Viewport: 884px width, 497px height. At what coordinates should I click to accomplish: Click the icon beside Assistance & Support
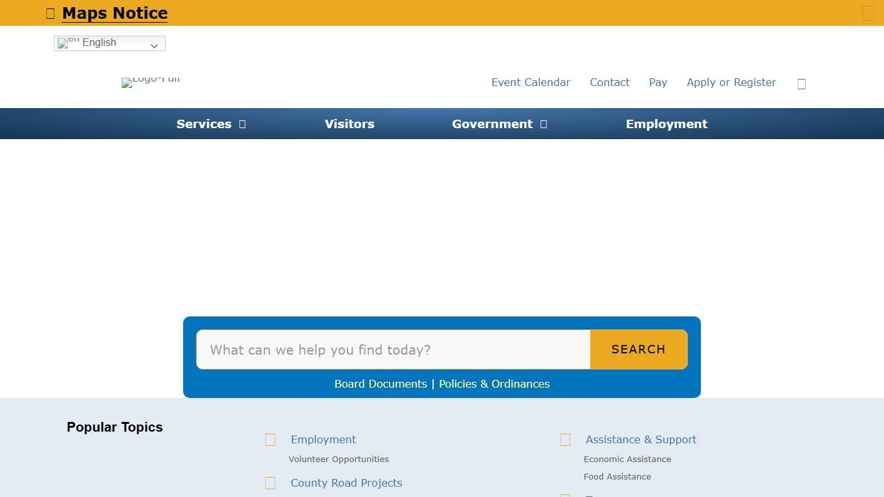[x=565, y=440]
